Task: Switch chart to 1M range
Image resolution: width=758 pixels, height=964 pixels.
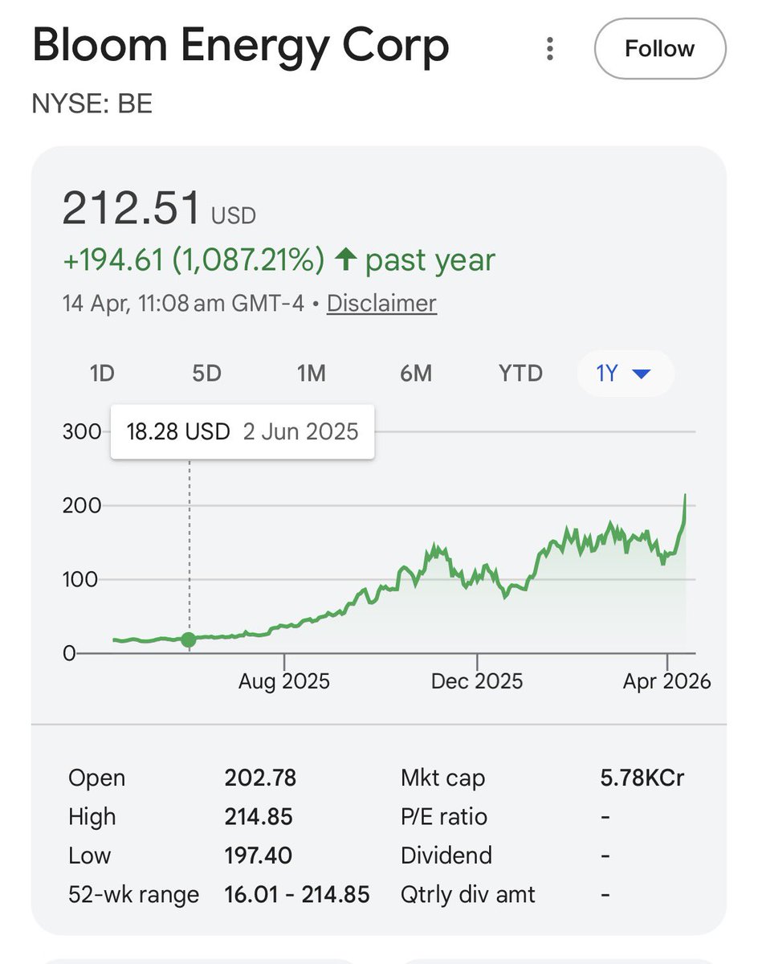Action: [x=311, y=374]
